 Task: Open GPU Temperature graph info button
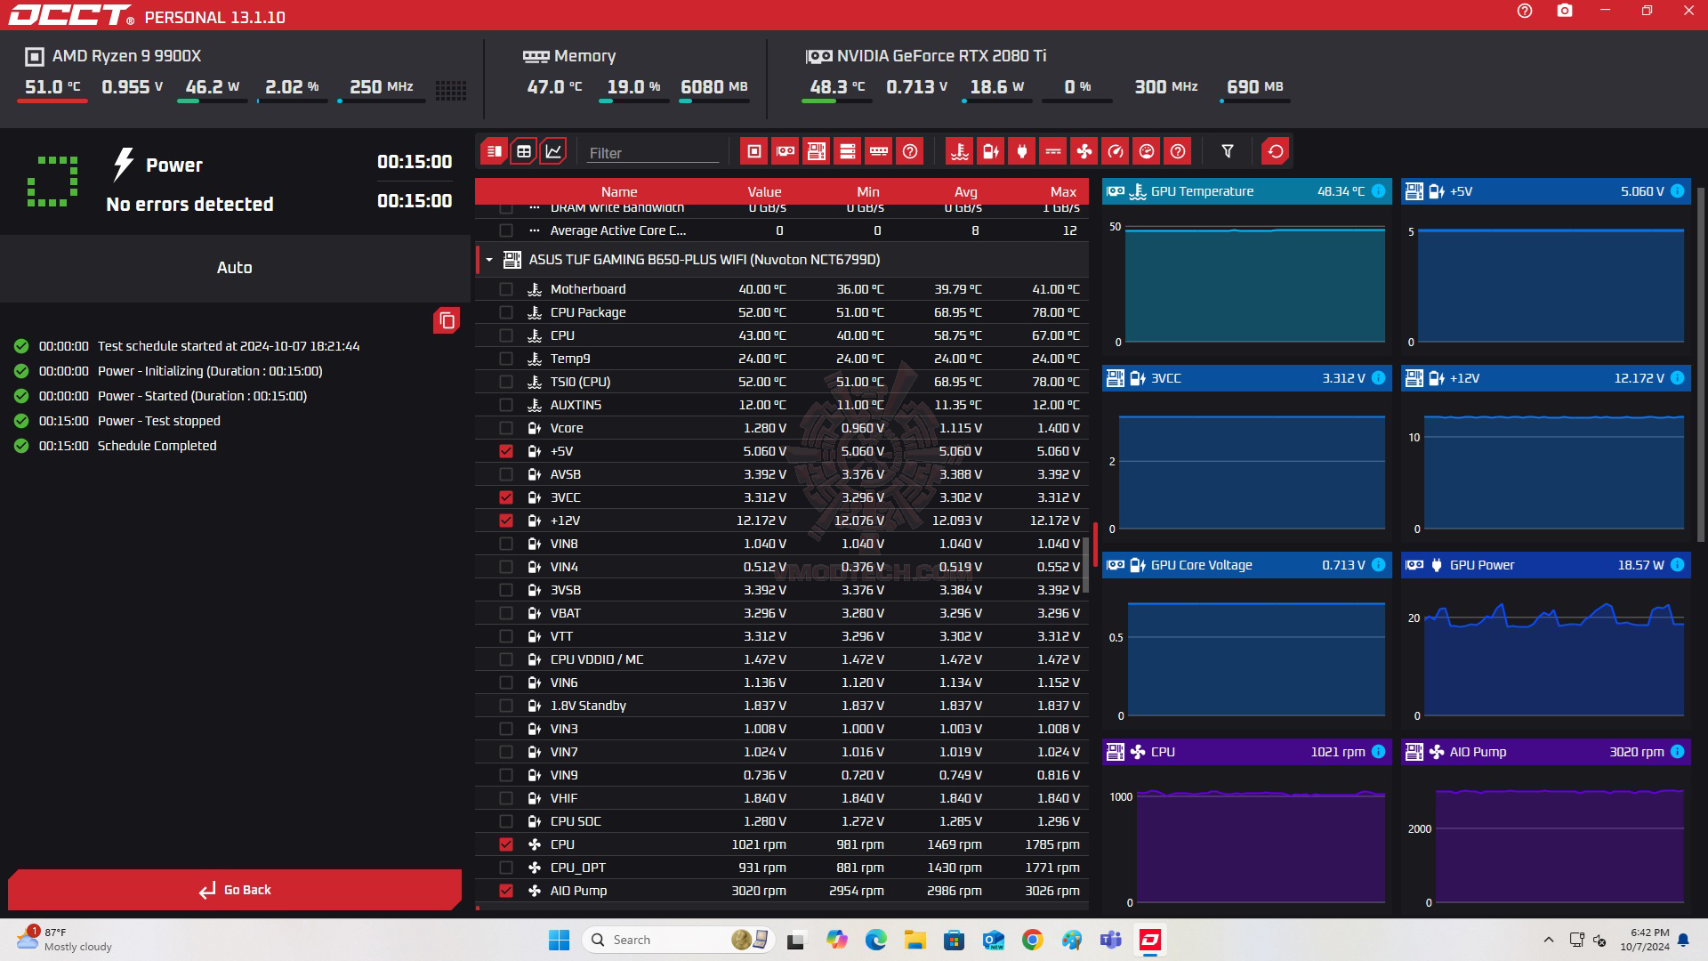pyautogui.click(x=1378, y=191)
